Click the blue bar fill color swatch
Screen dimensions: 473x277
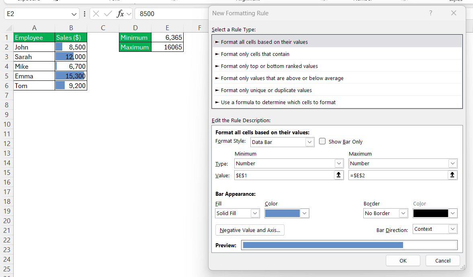point(283,213)
